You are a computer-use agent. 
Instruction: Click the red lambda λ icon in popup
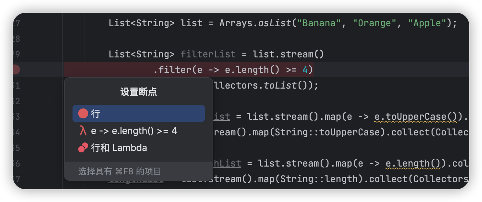[x=83, y=131]
